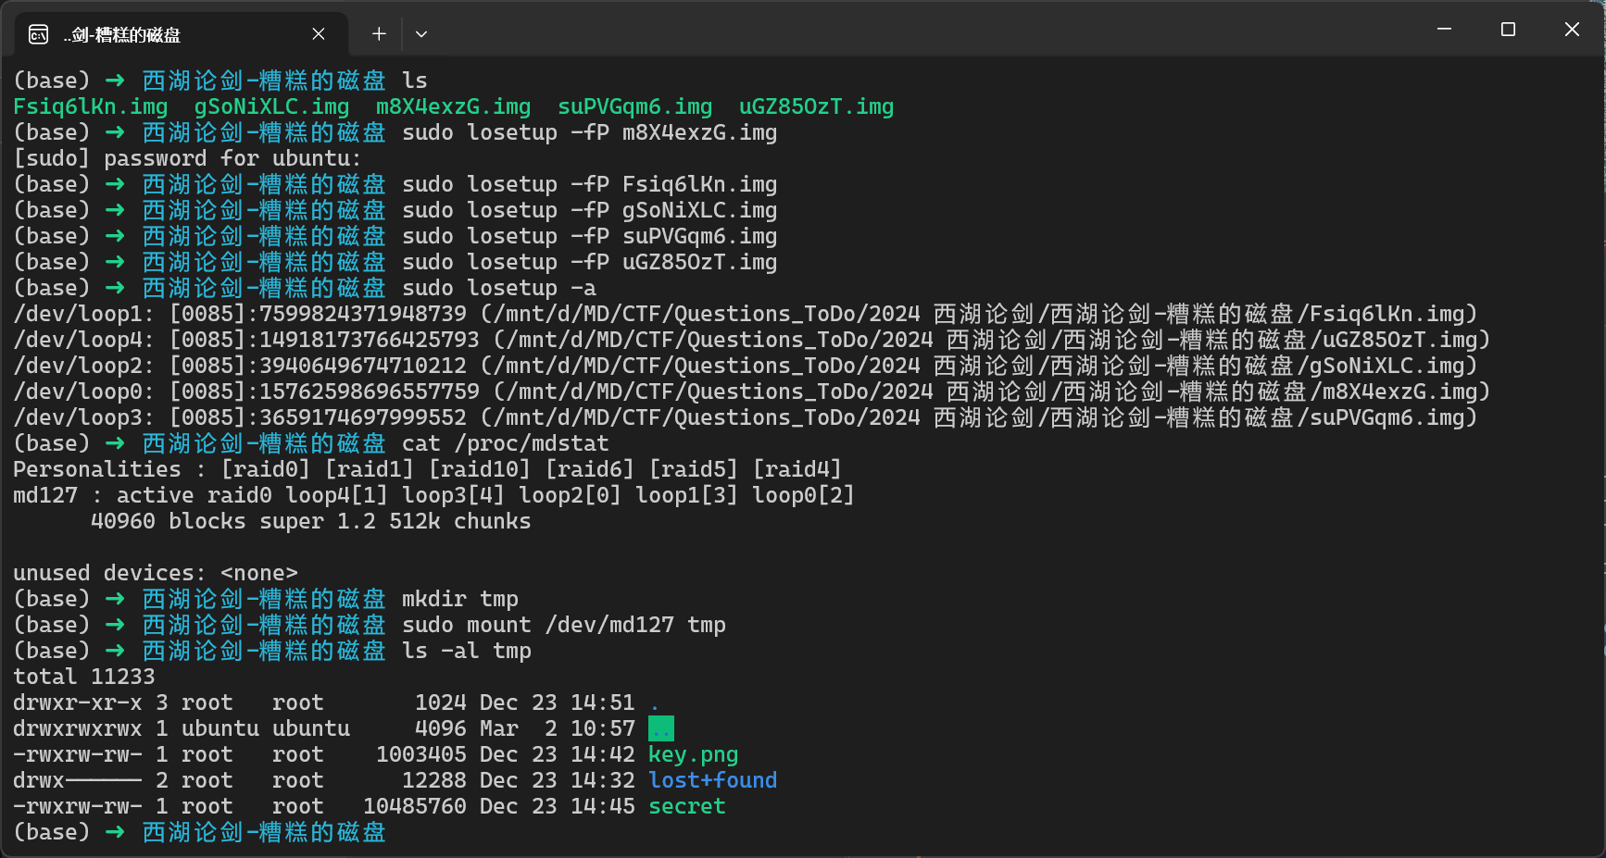Click 'sudo losetup -fP uGZ85OzT.img' command
This screenshot has height=858, width=1606.
tap(590, 262)
